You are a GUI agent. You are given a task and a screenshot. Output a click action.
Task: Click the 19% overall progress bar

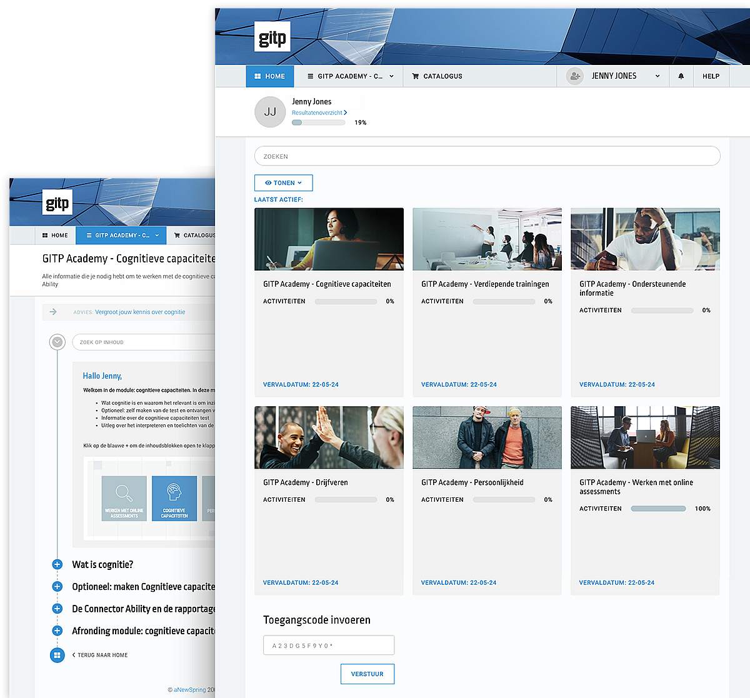click(x=318, y=122)
